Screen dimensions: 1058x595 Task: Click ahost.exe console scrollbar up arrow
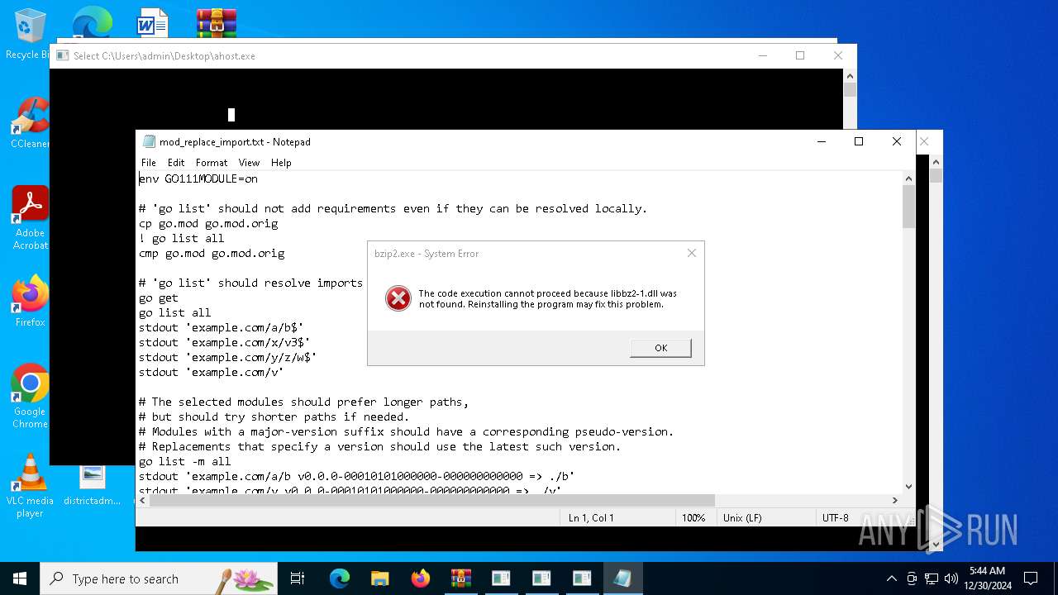pyautogui.click(x=850, y=75)
